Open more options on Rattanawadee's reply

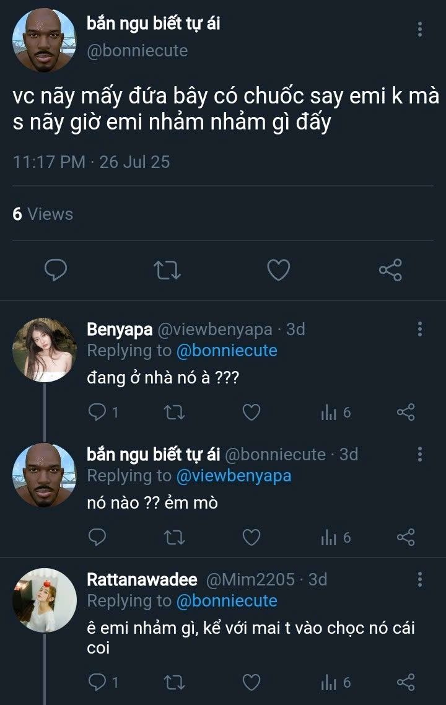(x=421, y=579)
